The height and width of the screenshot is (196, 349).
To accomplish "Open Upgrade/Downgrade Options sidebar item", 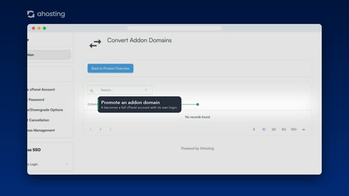I will 45,110.
